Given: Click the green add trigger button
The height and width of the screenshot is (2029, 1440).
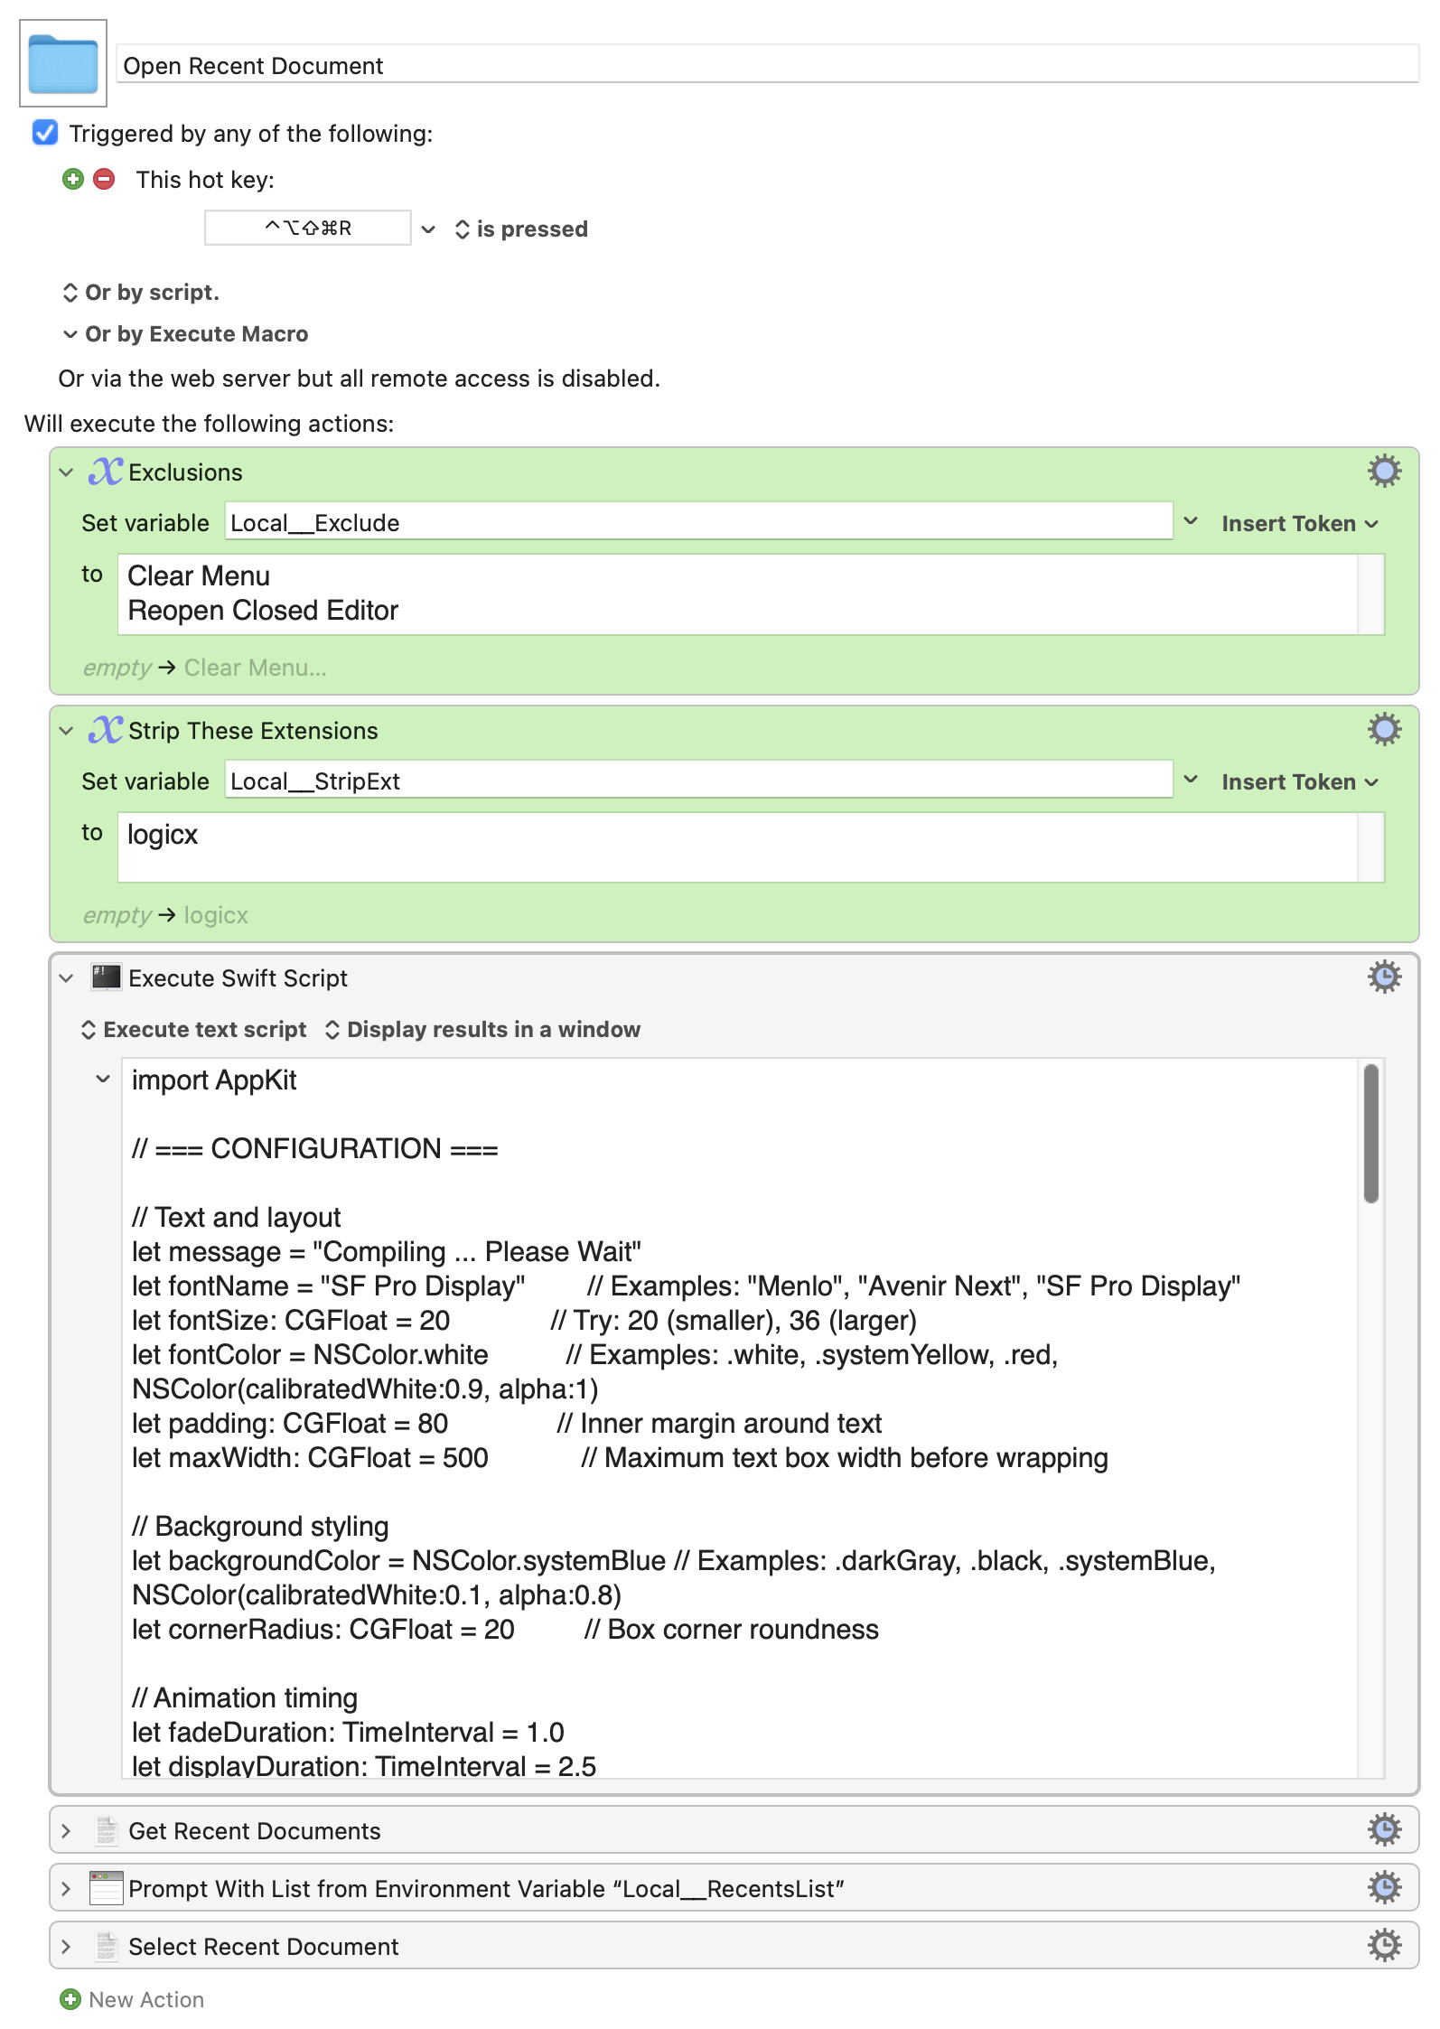Looking at the screenshot, I should pos(73,179).
